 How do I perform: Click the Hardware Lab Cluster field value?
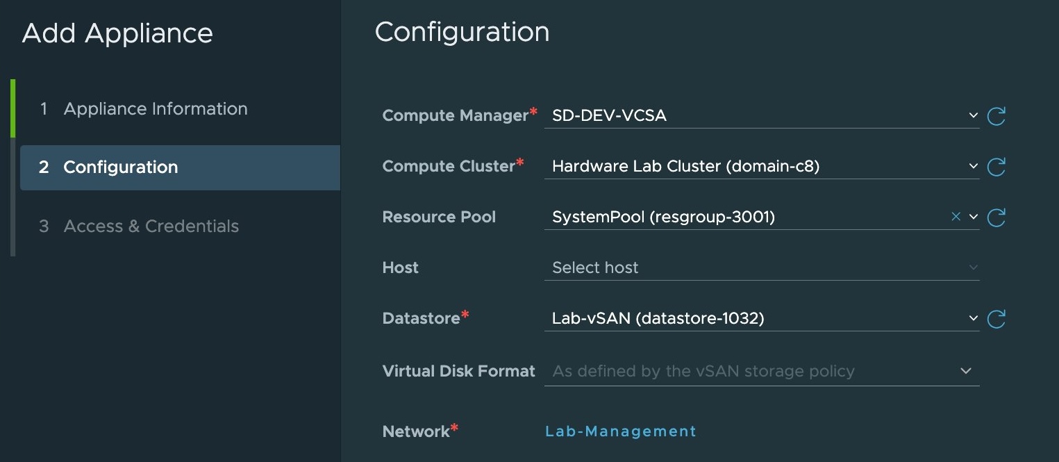point(685,167)
